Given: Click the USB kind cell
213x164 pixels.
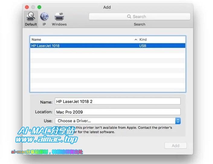Looking at the screenshot, I should coord(143,46).
